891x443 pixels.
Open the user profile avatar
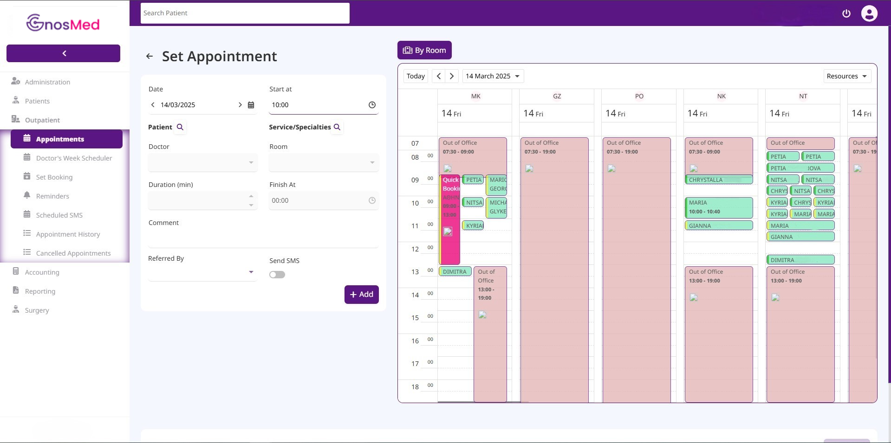[869, 13]
